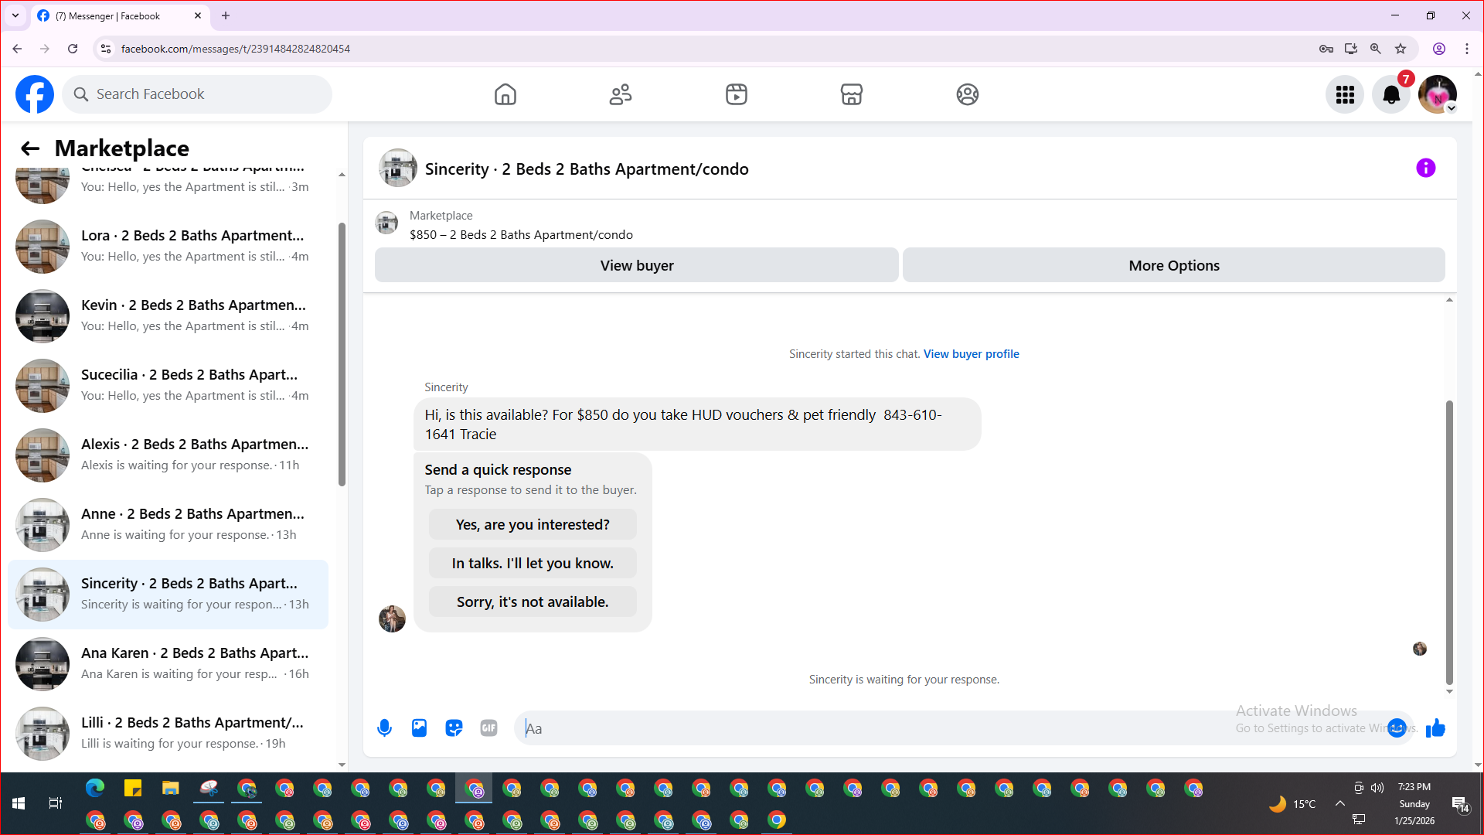Click More Options button
This screenshot has height=835, width=1484.
(x=1174, y=265)
